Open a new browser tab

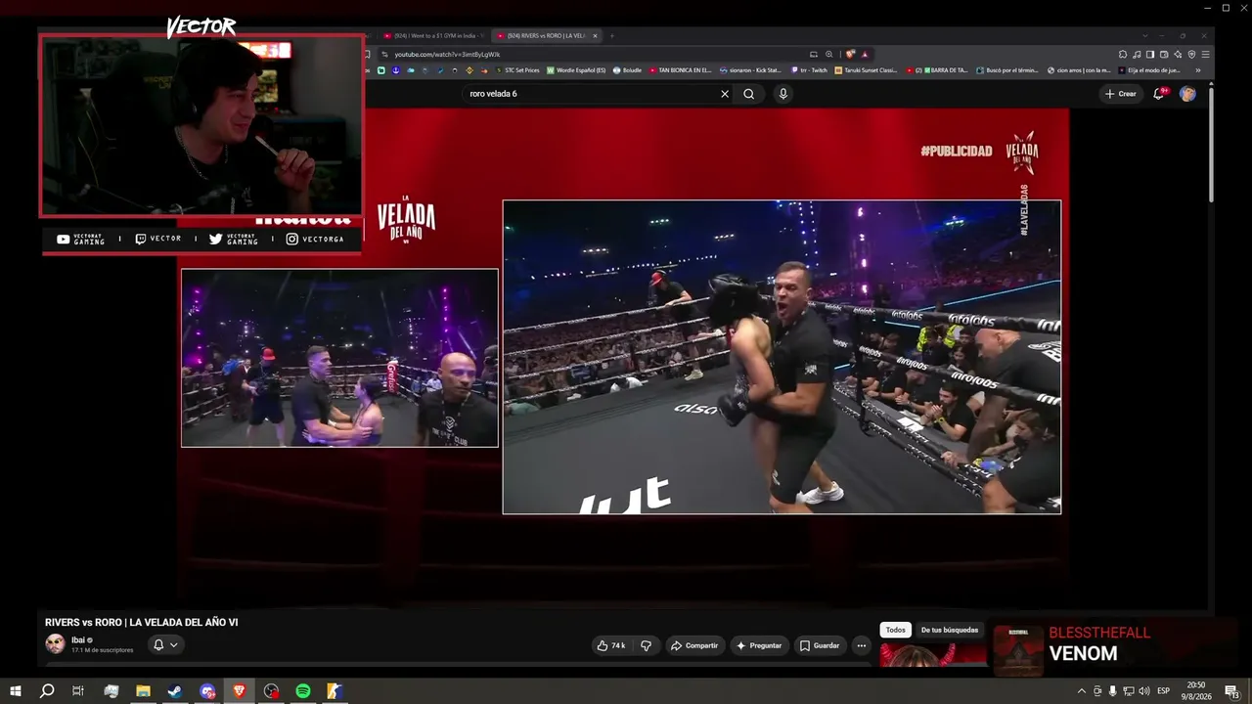coord(612,36)
